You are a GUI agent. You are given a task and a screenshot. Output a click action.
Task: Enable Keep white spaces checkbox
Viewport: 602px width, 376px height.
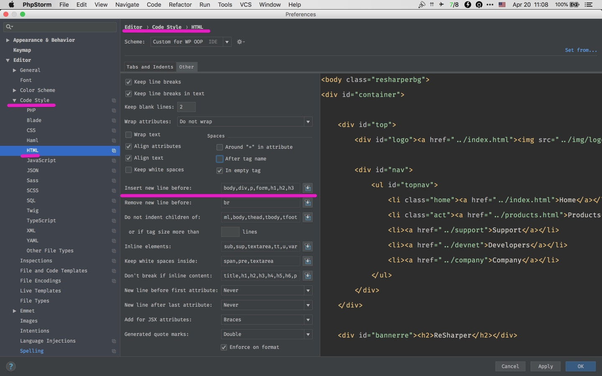(x=129, y=170)
